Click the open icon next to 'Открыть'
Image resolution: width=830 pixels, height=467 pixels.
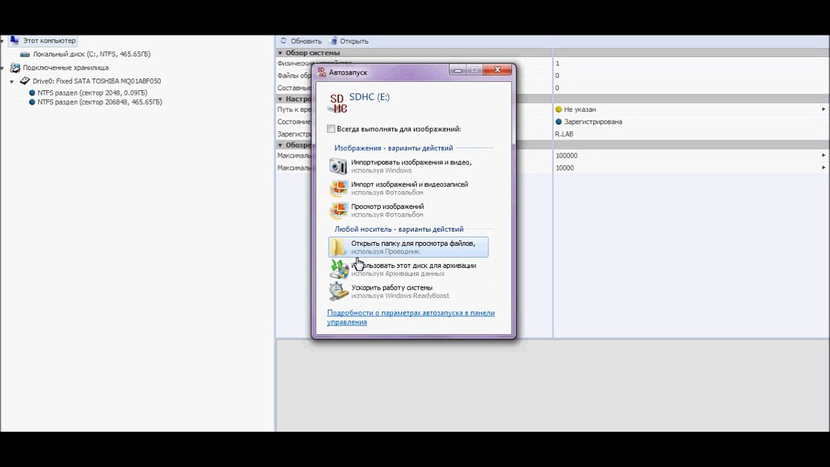click(x=333, y=41)
